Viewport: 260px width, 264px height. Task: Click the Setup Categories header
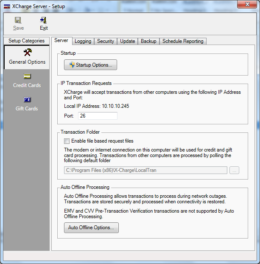pos(26,41)
